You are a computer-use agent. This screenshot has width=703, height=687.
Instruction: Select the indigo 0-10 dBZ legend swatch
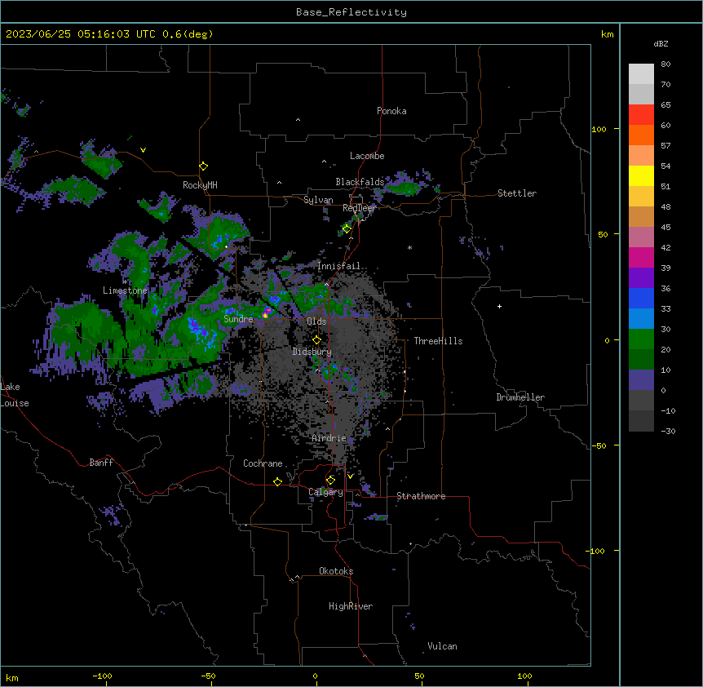[x=641, y=380]
